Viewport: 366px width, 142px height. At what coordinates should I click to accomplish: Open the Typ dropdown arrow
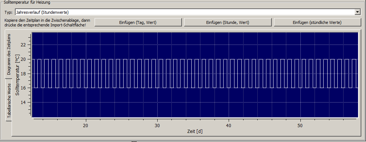[357, 12]
